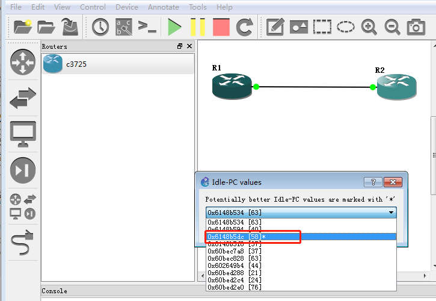The height and width of the screenshot is (301, 436).
Task: Reload all devices icon
Action: coord(244,27)
